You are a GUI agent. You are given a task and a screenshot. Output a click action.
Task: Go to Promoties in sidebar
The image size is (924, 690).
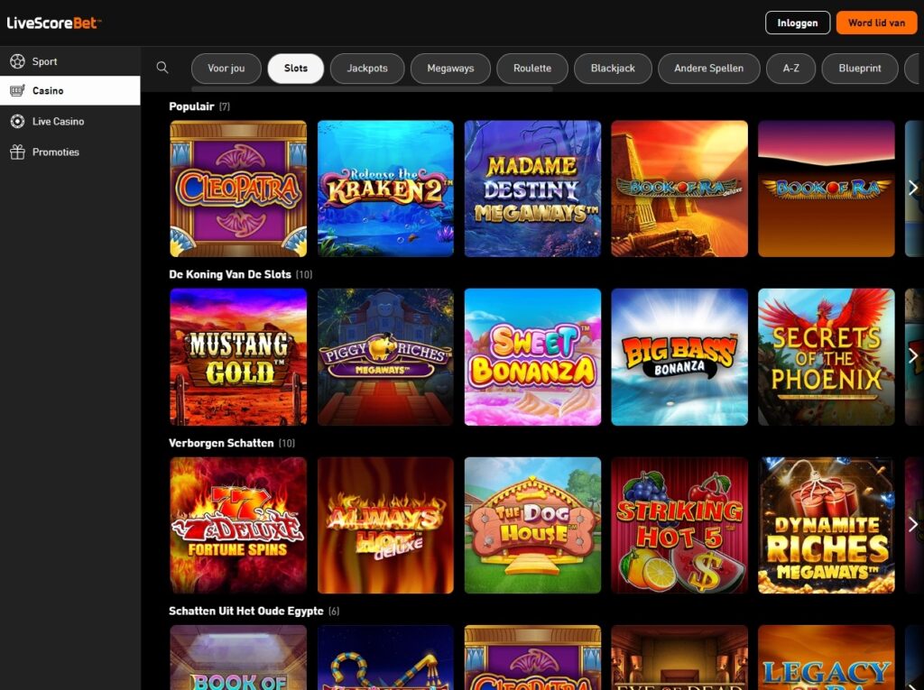[70, 152]
